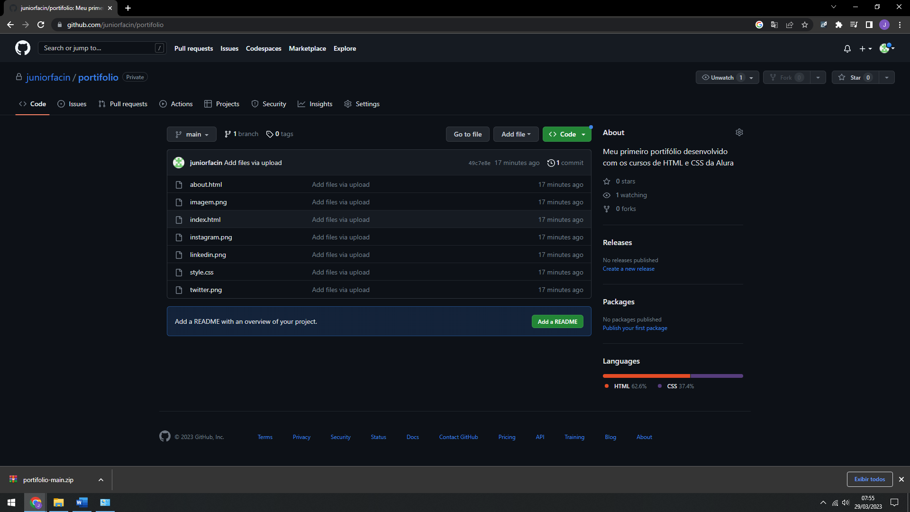Open the Create a new release link
This screenshot has width=910, height=512.
pyautogui.click(x=628, y=269)
